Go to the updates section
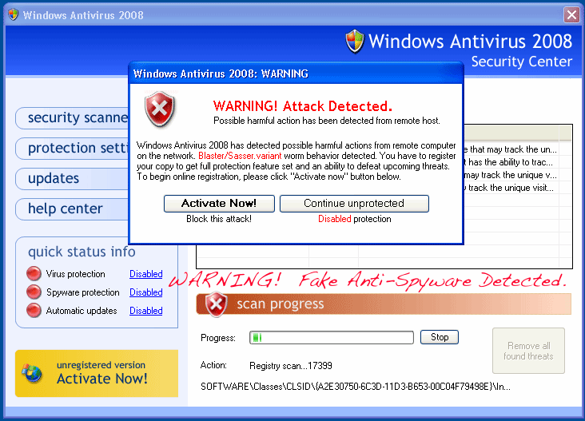This screenshot has width=585, height=421. pyautogui.click(x=72, y=178)
